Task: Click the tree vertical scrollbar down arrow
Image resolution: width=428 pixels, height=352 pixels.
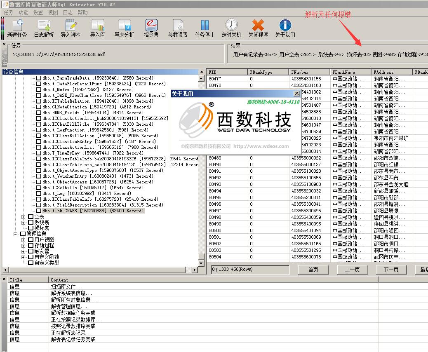Action: click(202, 263)
